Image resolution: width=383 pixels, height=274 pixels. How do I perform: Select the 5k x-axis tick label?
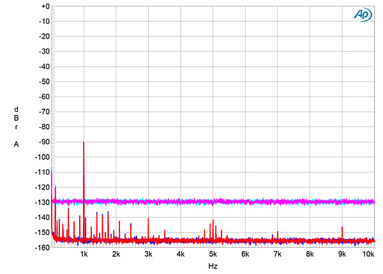click(x=213, y=254)
